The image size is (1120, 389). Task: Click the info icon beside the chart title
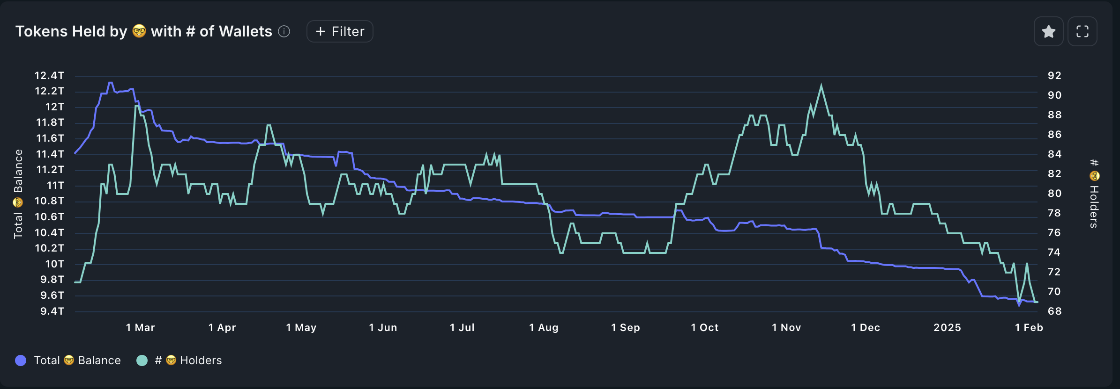pos(284,31)
